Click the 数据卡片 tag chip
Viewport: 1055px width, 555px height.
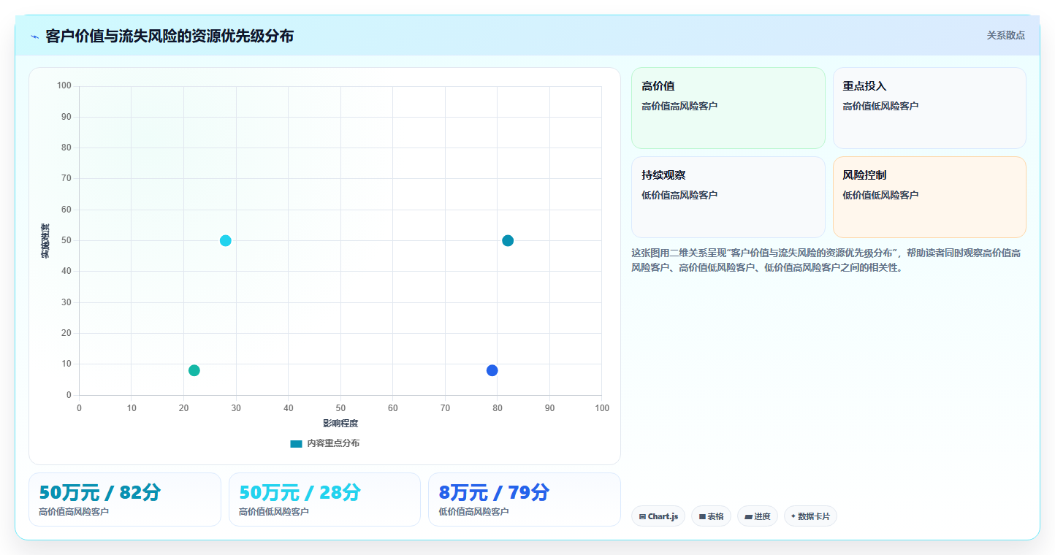click(x=810, y=516)
